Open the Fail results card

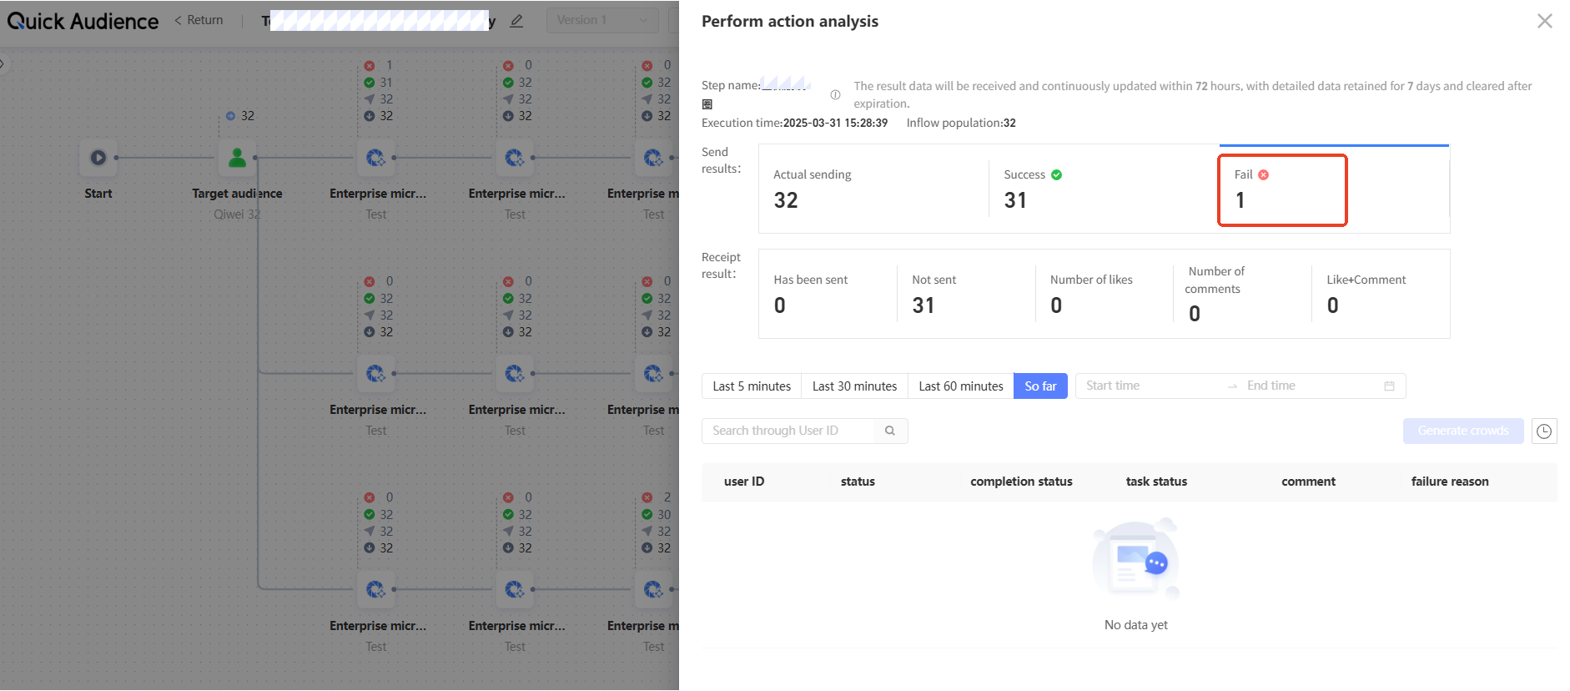point(1282,189)
